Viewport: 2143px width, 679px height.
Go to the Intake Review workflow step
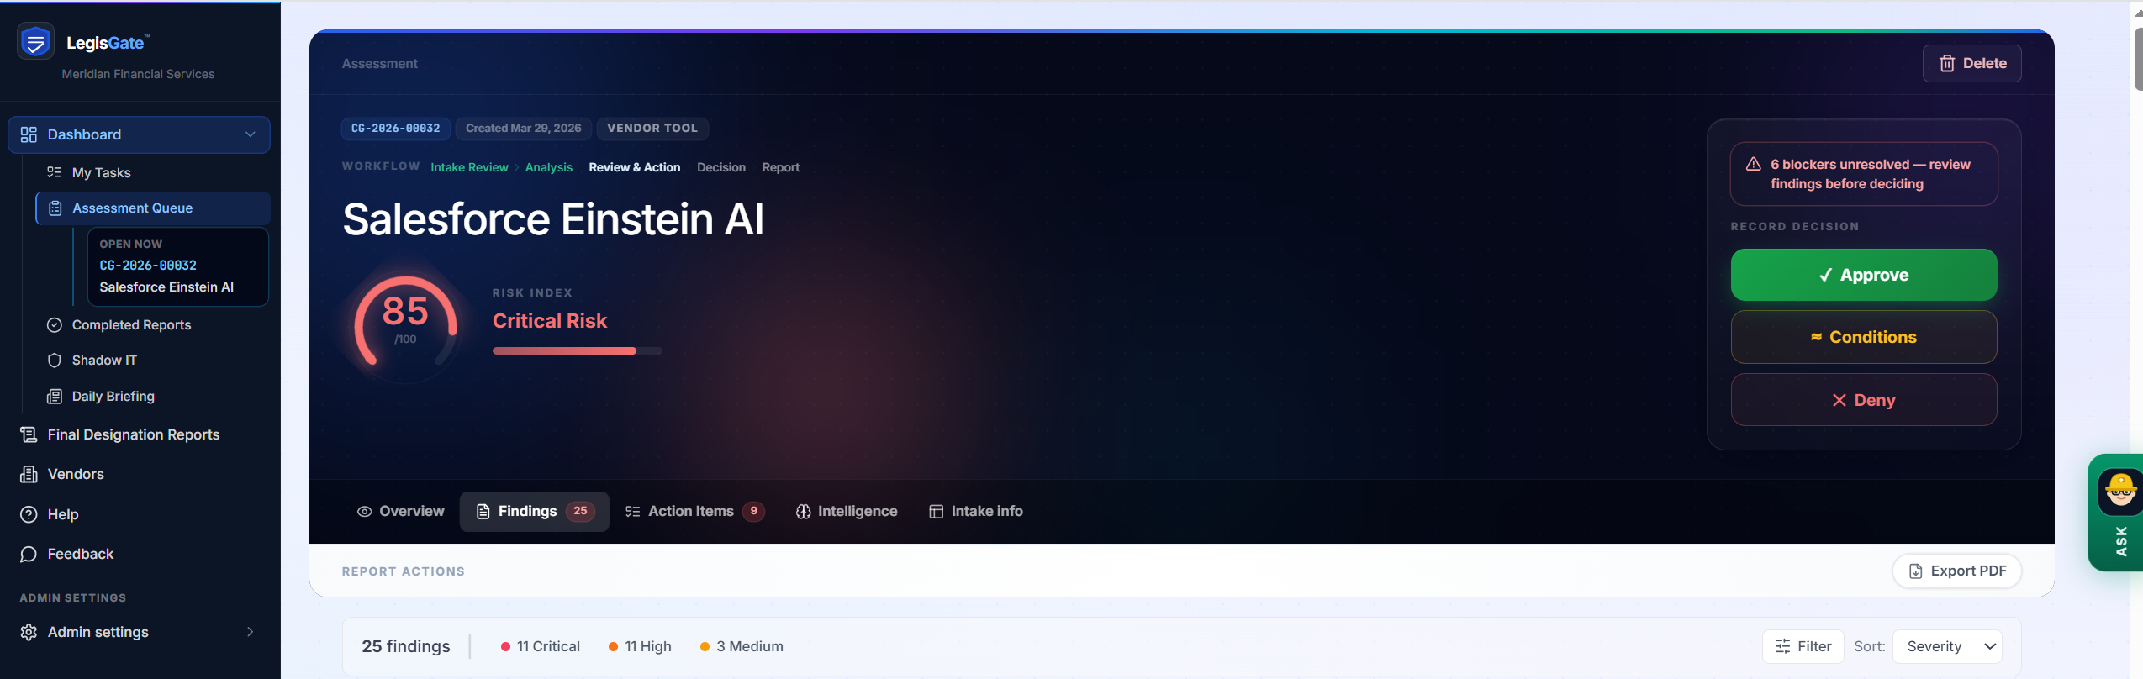tap(469, 167)
